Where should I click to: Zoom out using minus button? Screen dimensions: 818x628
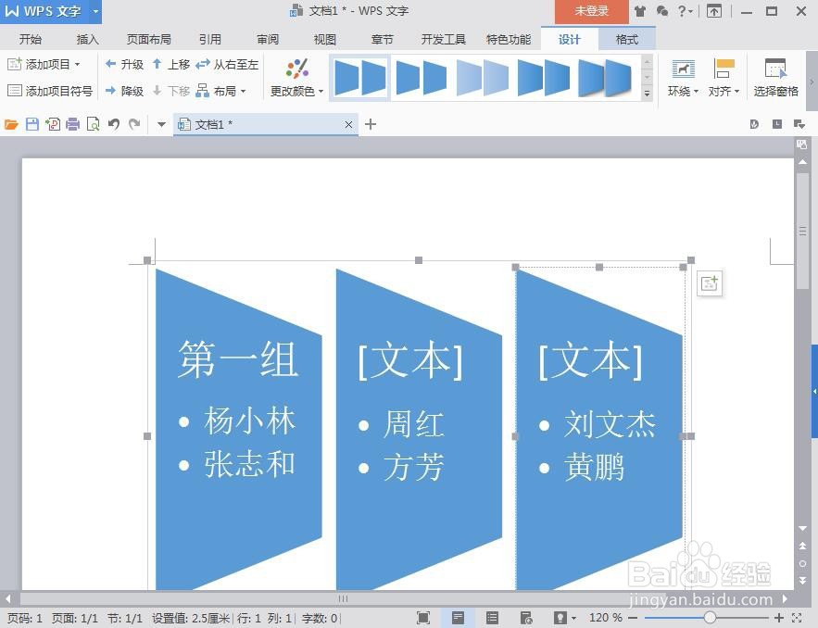[x=633, y=618]
